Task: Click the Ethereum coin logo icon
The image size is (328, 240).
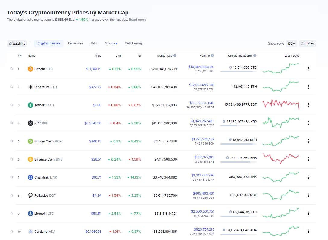Action: (x=30, y=87)
